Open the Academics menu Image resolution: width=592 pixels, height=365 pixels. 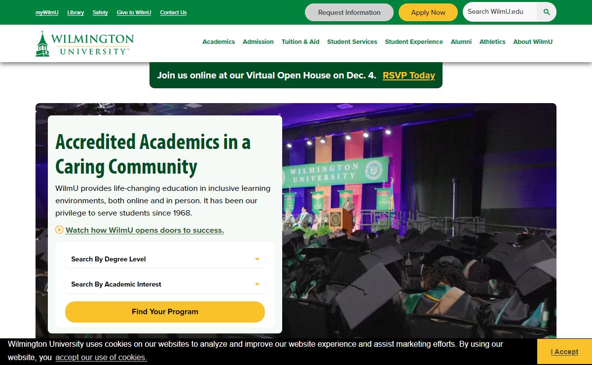(219, 42)
